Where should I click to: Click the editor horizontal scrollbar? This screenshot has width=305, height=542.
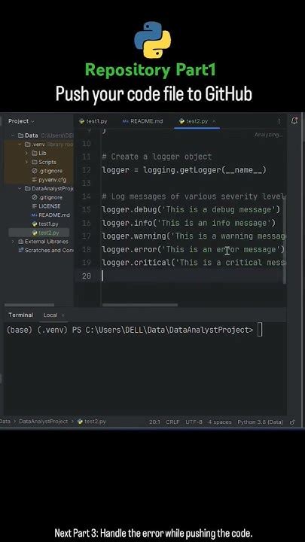(x=140, y=305)
